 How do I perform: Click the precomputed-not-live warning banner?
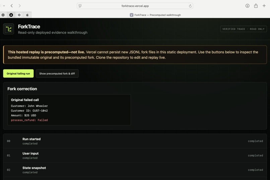coord(135,55)
